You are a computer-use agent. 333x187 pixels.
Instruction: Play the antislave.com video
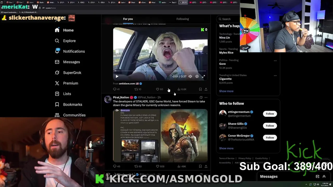[x=117, y=76]
